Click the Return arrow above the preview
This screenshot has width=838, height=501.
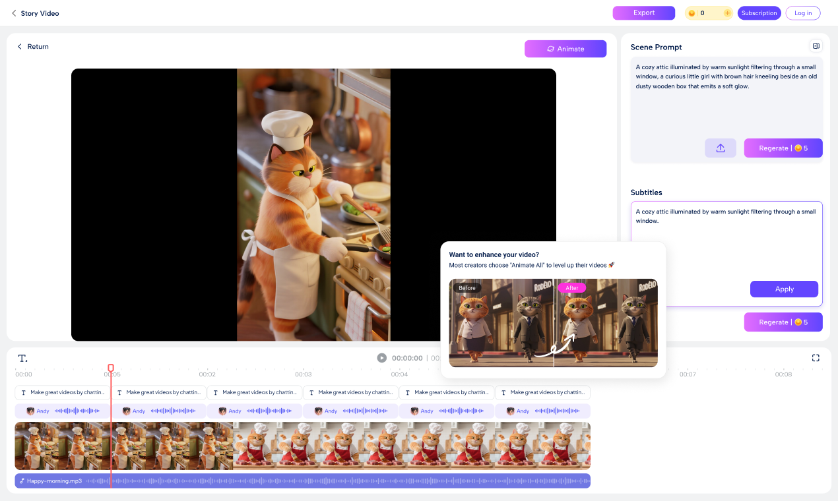click(20, 46)
